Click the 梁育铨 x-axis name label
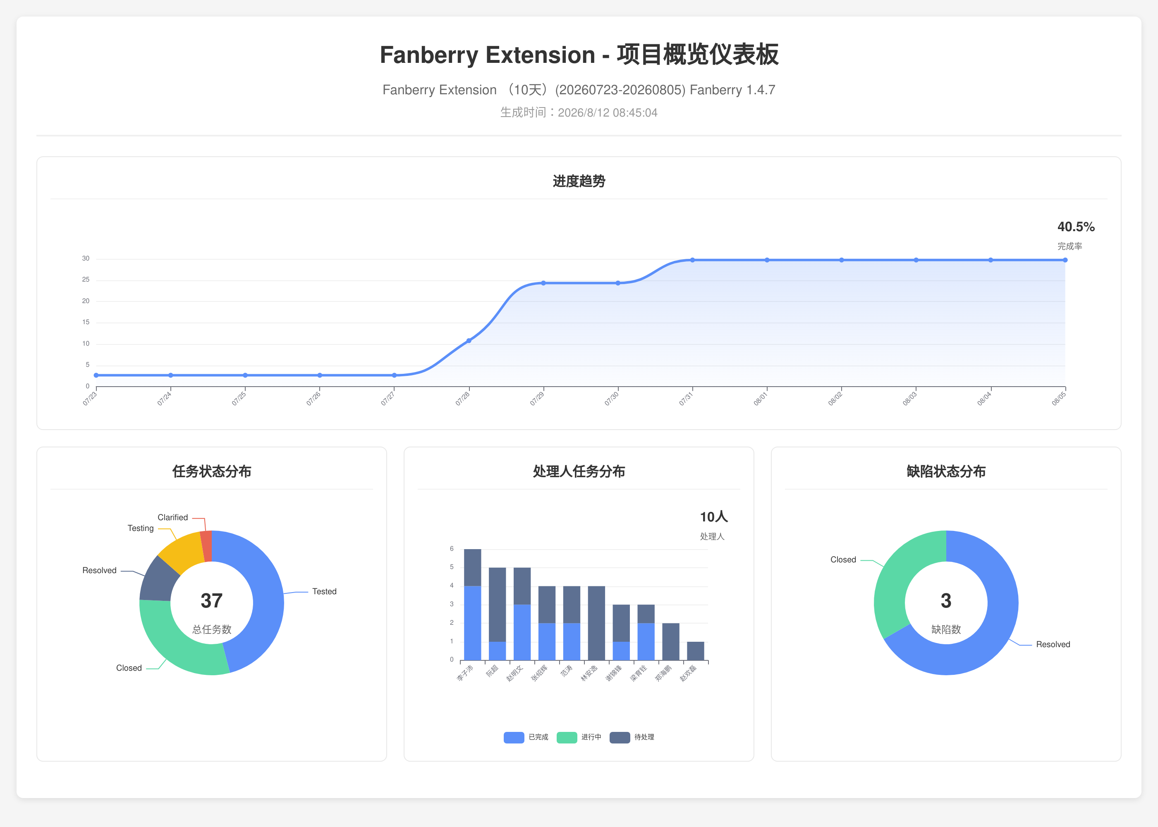 click(x=639, y=673)
